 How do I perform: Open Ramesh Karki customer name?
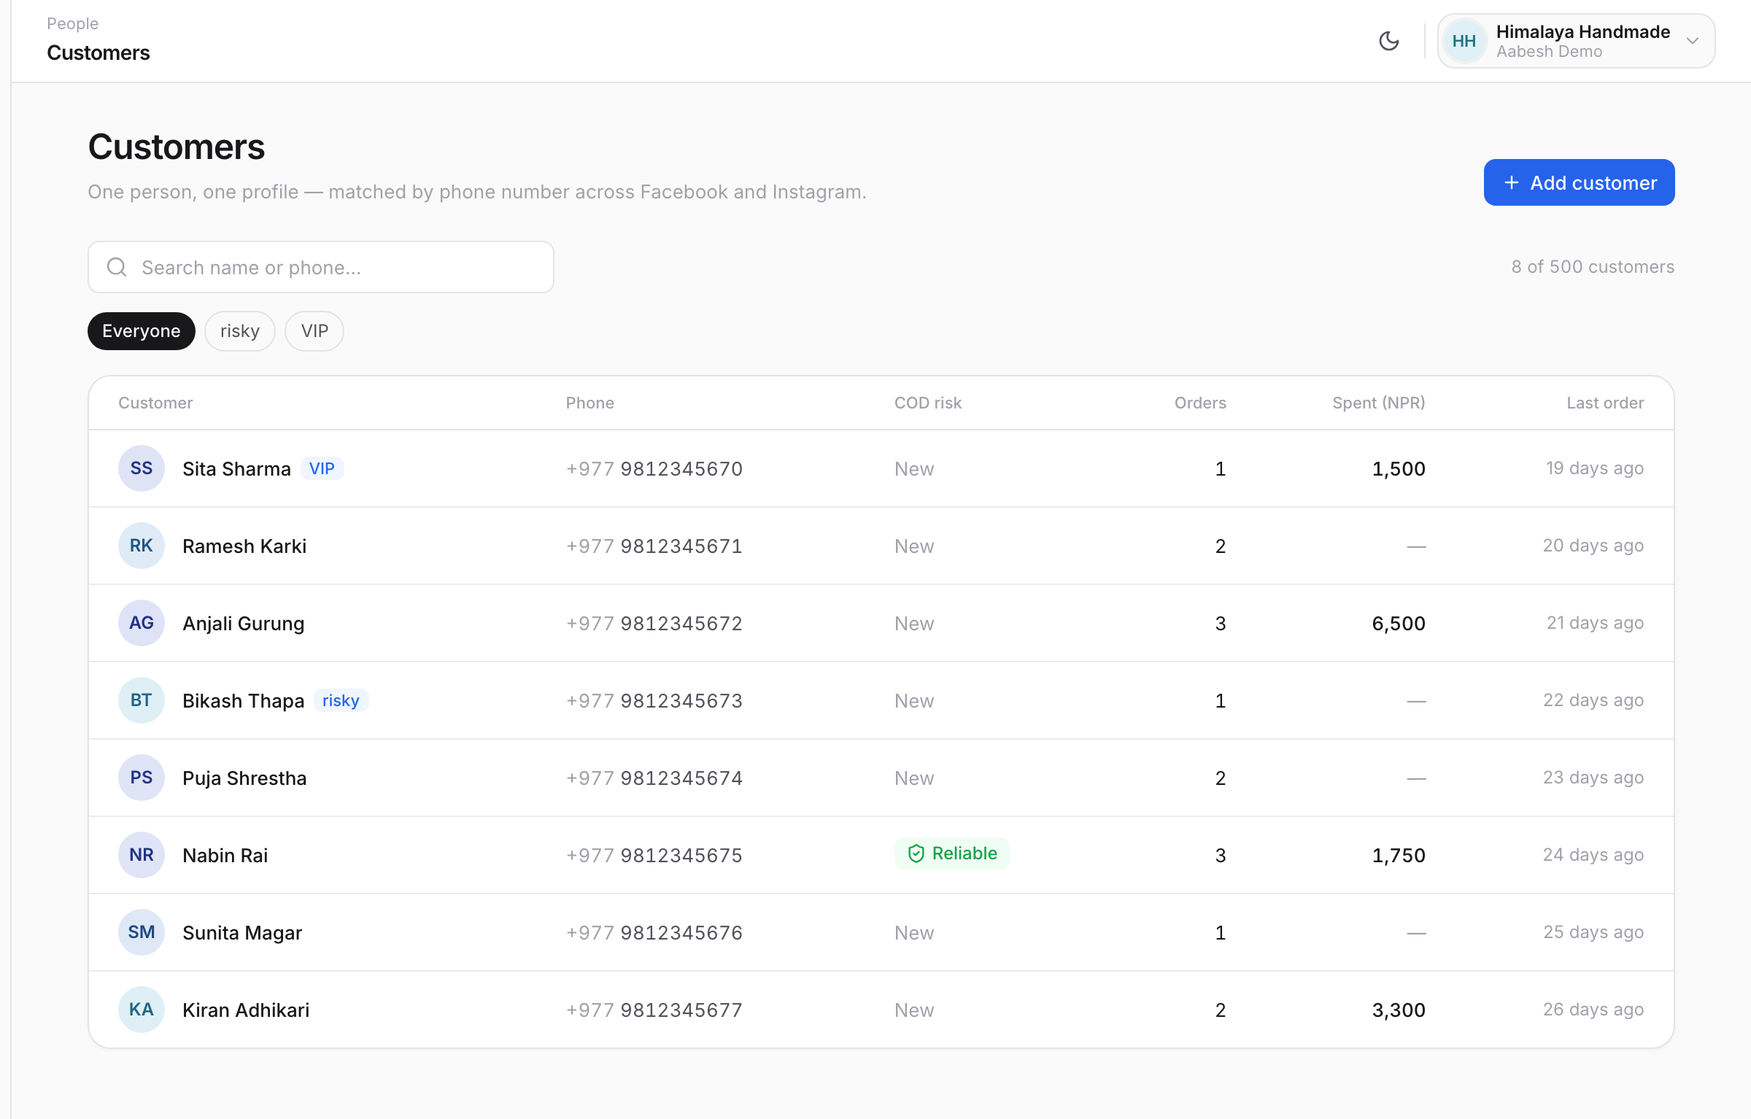pyautogui.click(x=244, y=546)
